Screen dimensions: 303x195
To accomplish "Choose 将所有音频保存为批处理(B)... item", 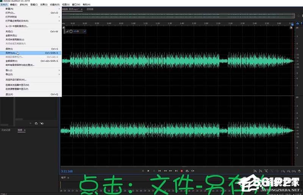I will click(x=31, y=65).
